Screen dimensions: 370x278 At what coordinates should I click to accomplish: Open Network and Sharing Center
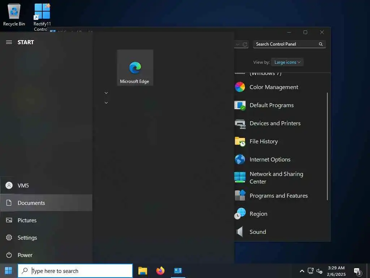(x=276, y=178)
